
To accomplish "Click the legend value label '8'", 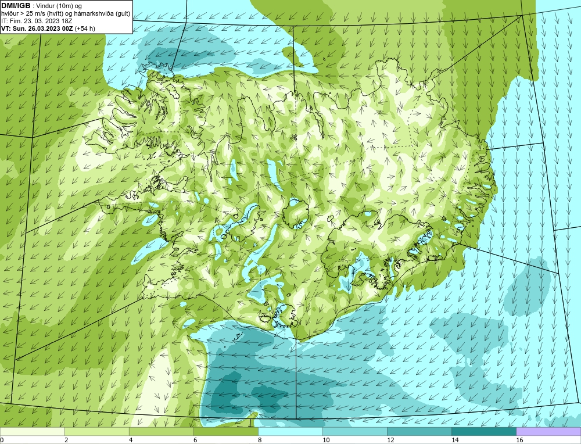I will click(x=260, y=440).
